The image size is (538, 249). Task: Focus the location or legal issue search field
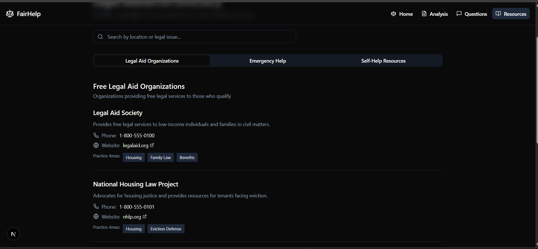(x=194, y=37)
